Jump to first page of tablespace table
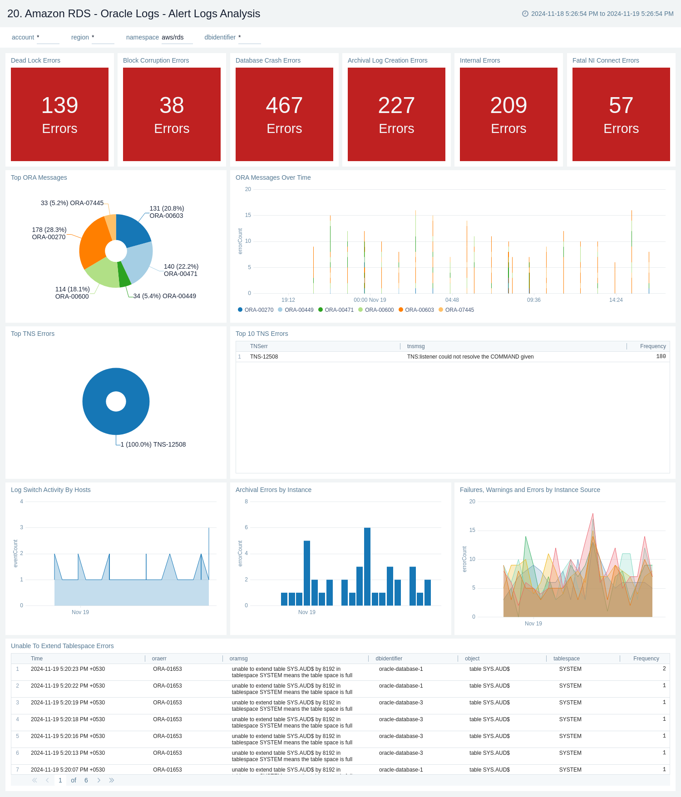This screenshot has width=681, height=797. pyautogui.click(x=35, y=780)
